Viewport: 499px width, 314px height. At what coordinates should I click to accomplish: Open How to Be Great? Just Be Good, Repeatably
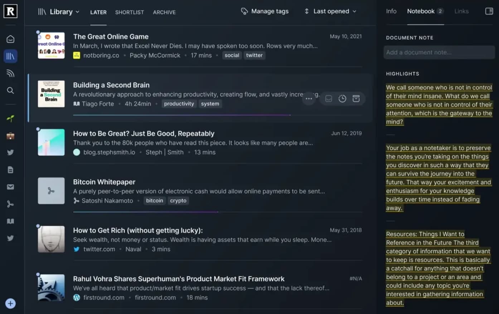(x=144, y=133)
